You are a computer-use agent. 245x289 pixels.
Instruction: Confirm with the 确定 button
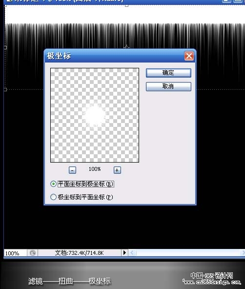(168, 73)
